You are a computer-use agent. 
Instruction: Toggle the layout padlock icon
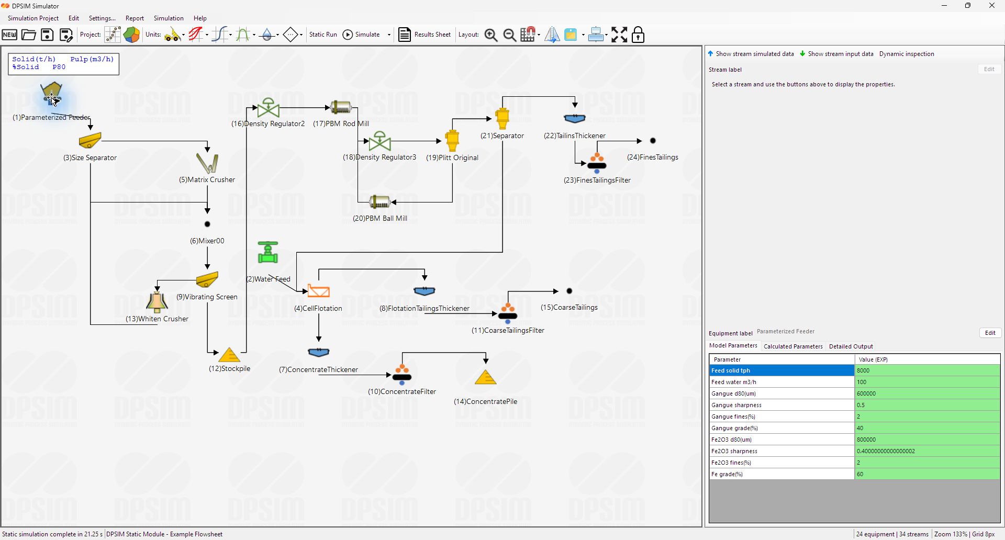point(638,35)
